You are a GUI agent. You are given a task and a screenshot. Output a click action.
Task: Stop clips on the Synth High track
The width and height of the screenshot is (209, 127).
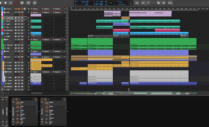point(28,18)
